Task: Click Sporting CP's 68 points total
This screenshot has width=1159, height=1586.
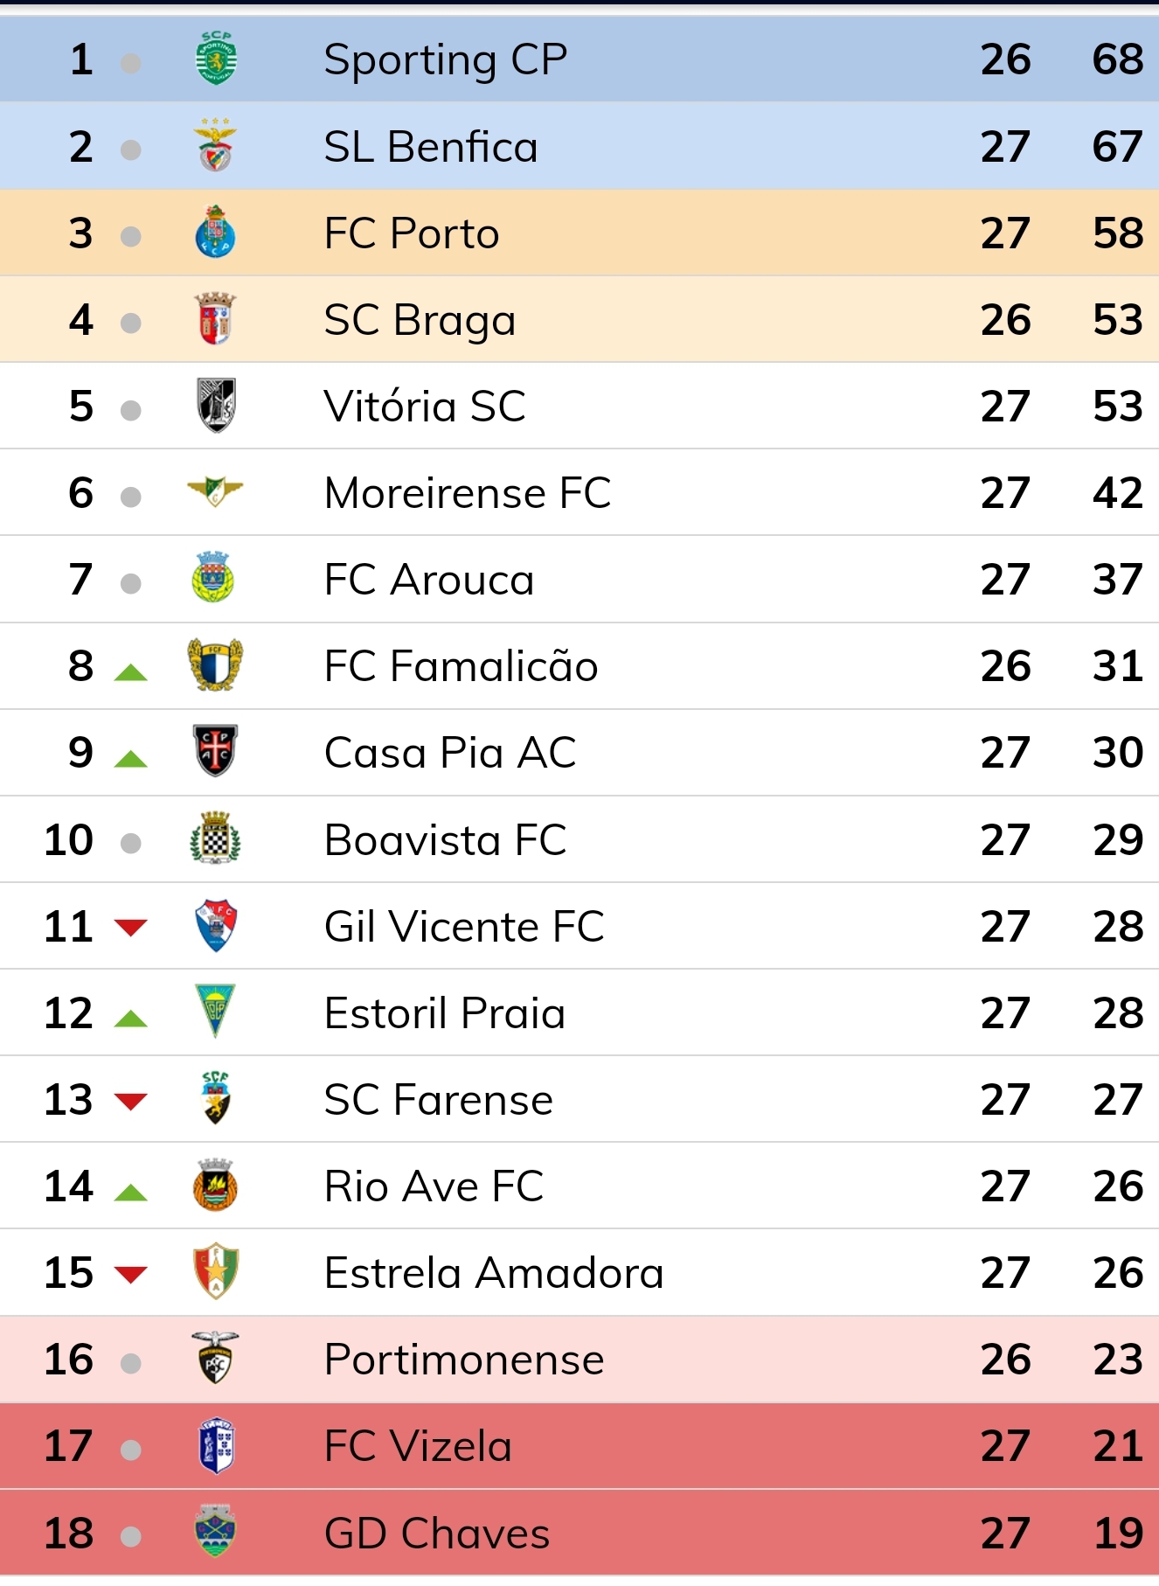Action: (1118, 59)
